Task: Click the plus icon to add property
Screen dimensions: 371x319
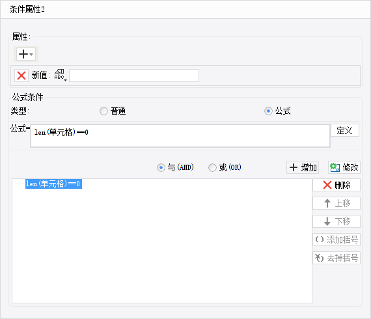Action: (x=23, y=54)
